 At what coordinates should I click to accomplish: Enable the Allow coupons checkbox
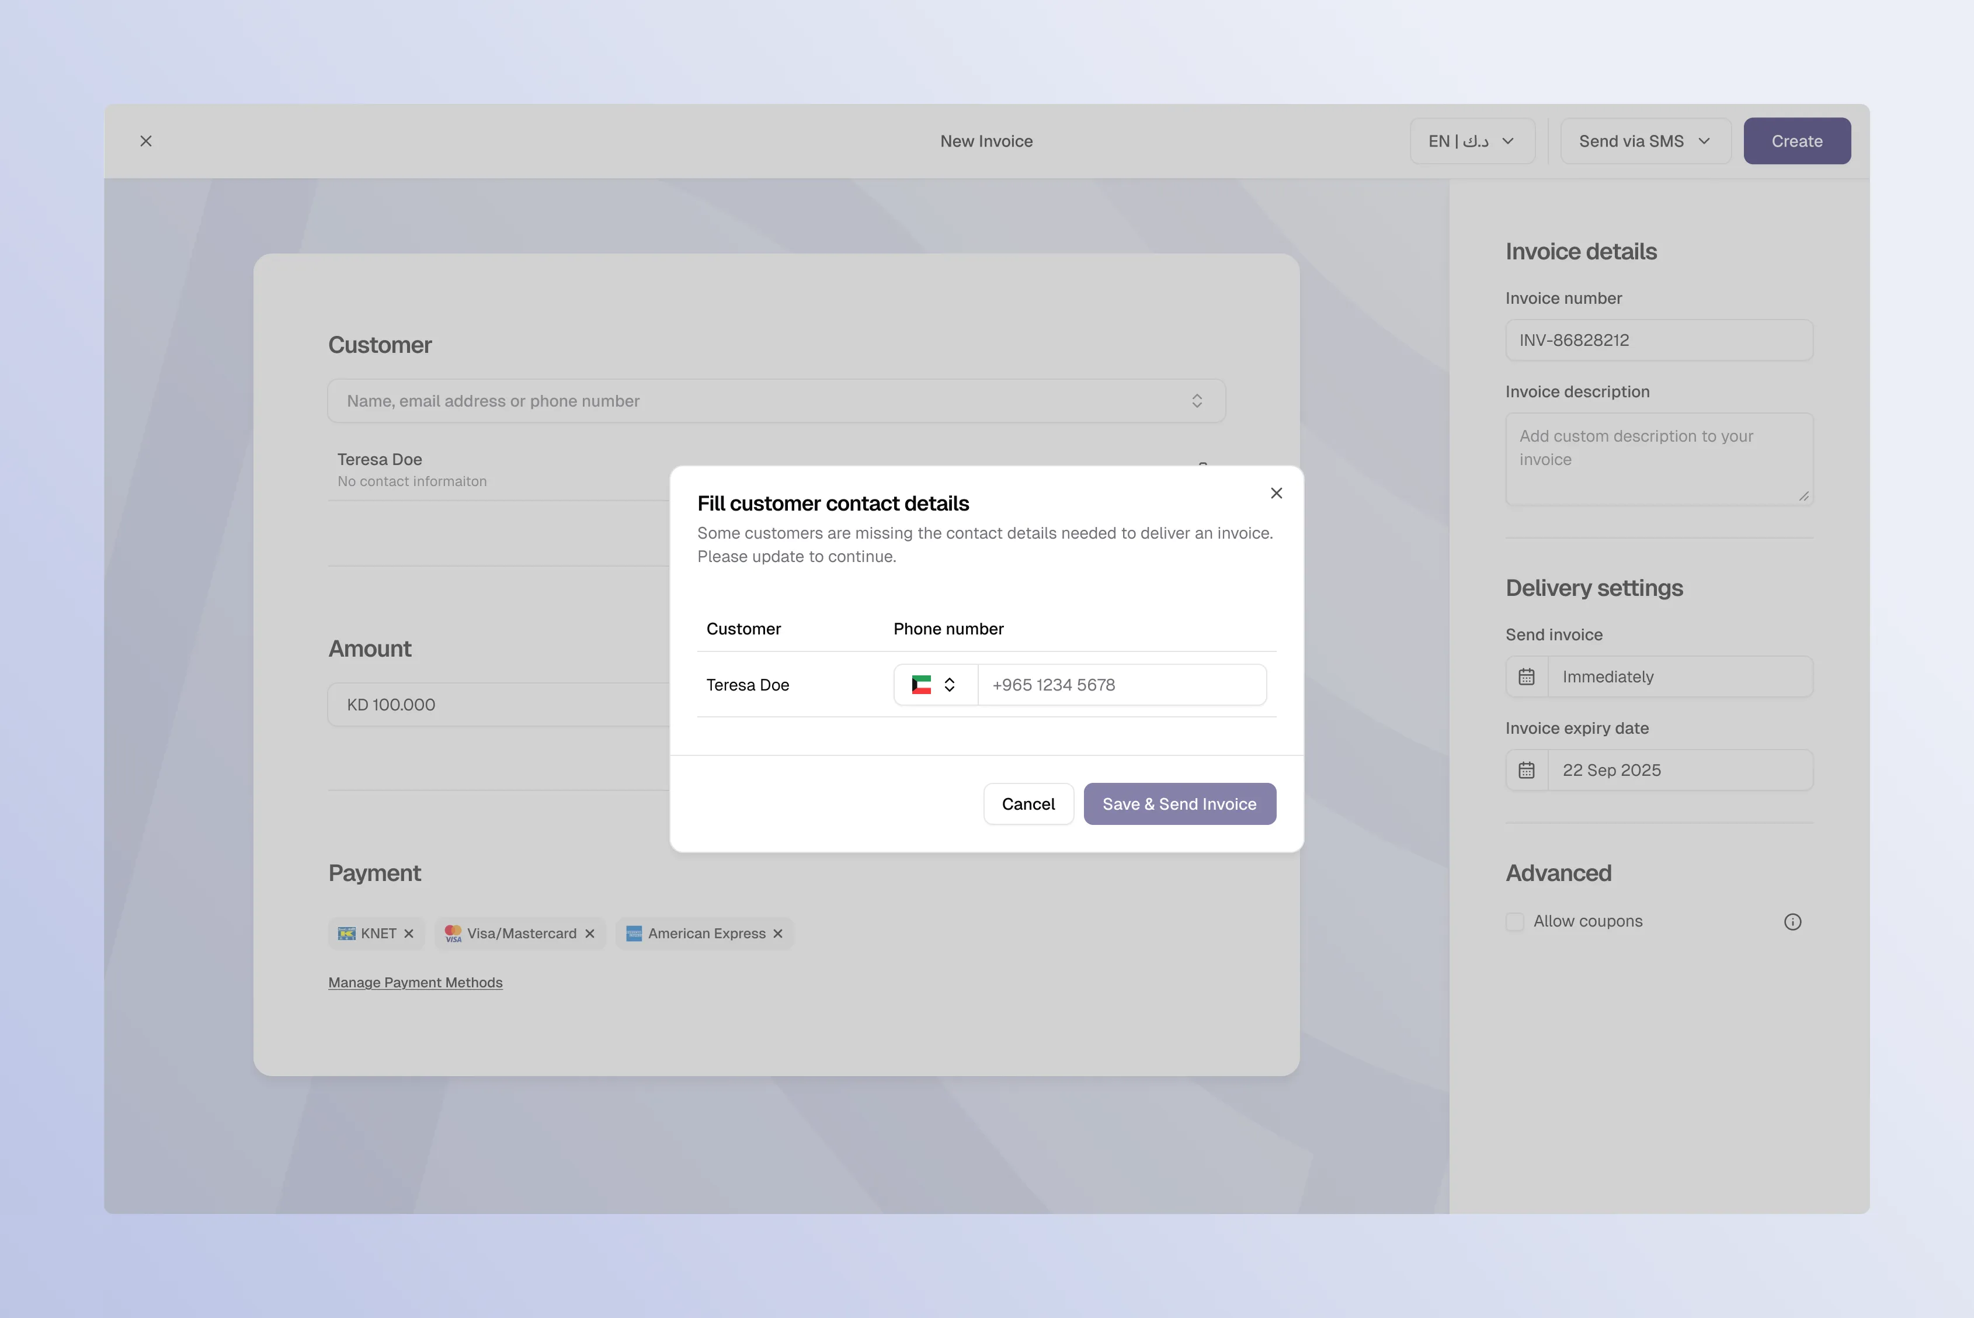click(x=1514, y=922)
